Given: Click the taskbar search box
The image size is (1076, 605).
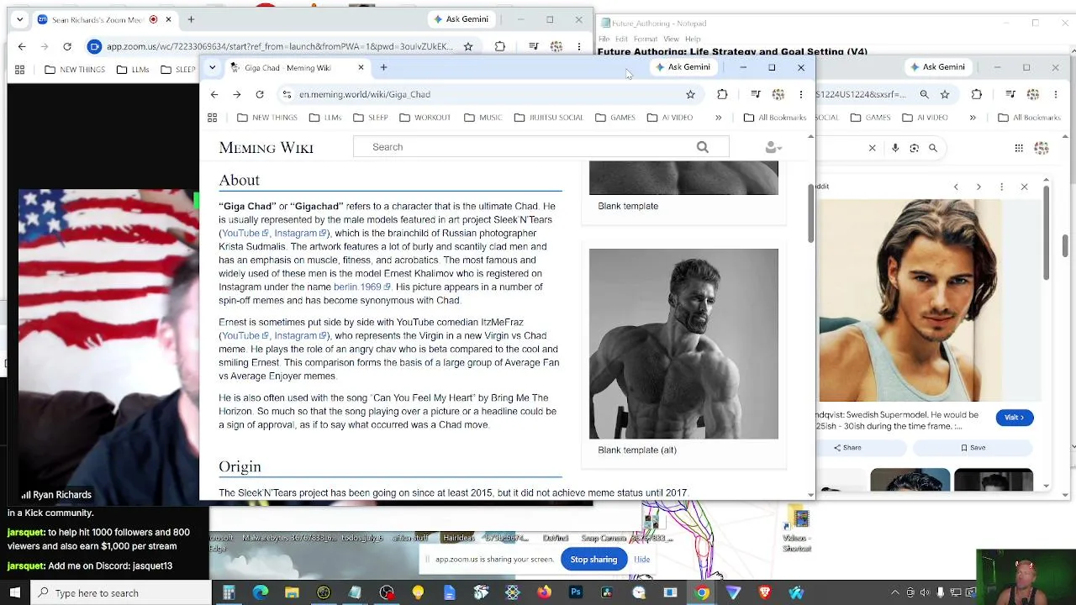Looking at the screenshot, I should click(120, 593).
